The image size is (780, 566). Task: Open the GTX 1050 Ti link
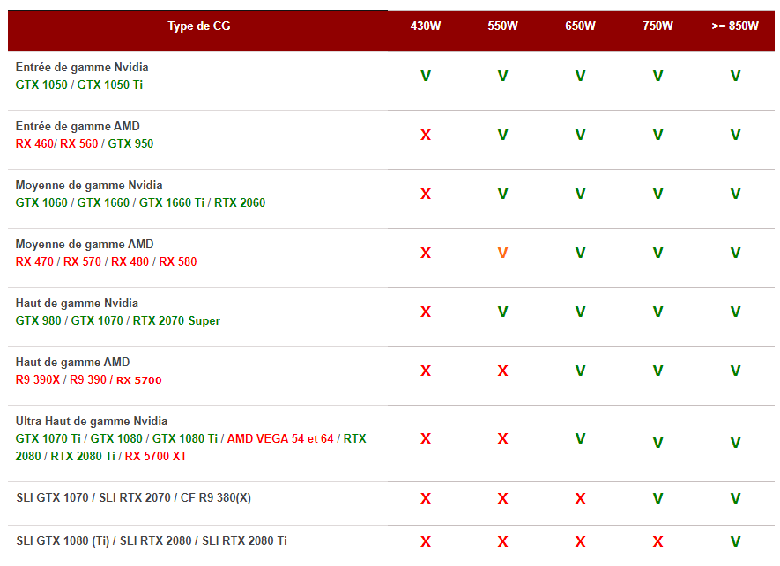[110, 85]
